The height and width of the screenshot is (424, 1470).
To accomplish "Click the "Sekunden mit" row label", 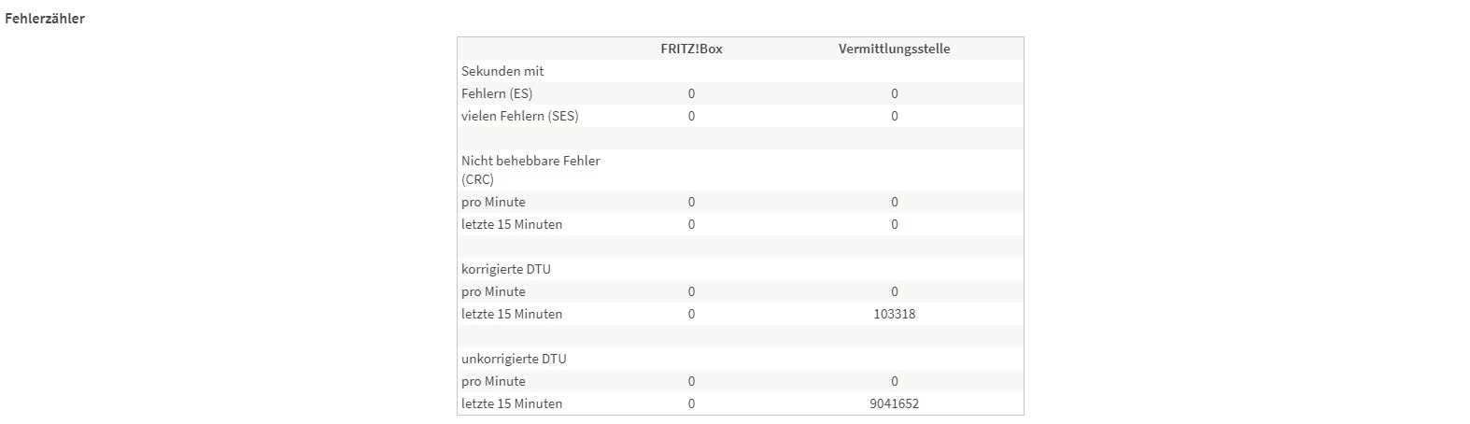I will pos(502,71).
